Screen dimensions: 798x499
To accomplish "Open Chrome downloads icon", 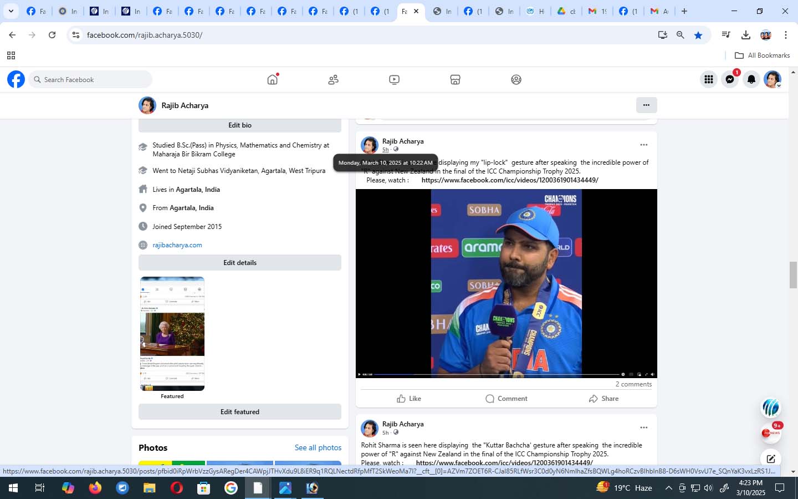I will click(x=746, y=35).
